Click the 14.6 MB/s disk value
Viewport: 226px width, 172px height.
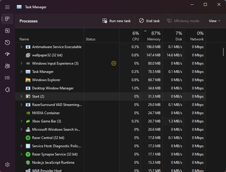175,55
